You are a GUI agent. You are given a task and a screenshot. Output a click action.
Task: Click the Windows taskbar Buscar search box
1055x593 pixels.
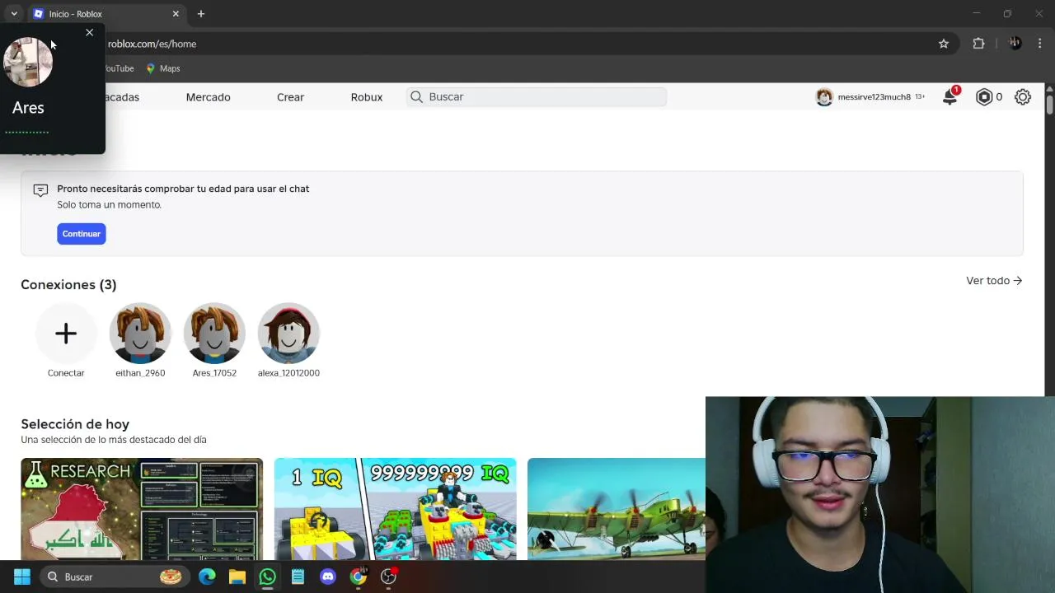pos(114,577)
